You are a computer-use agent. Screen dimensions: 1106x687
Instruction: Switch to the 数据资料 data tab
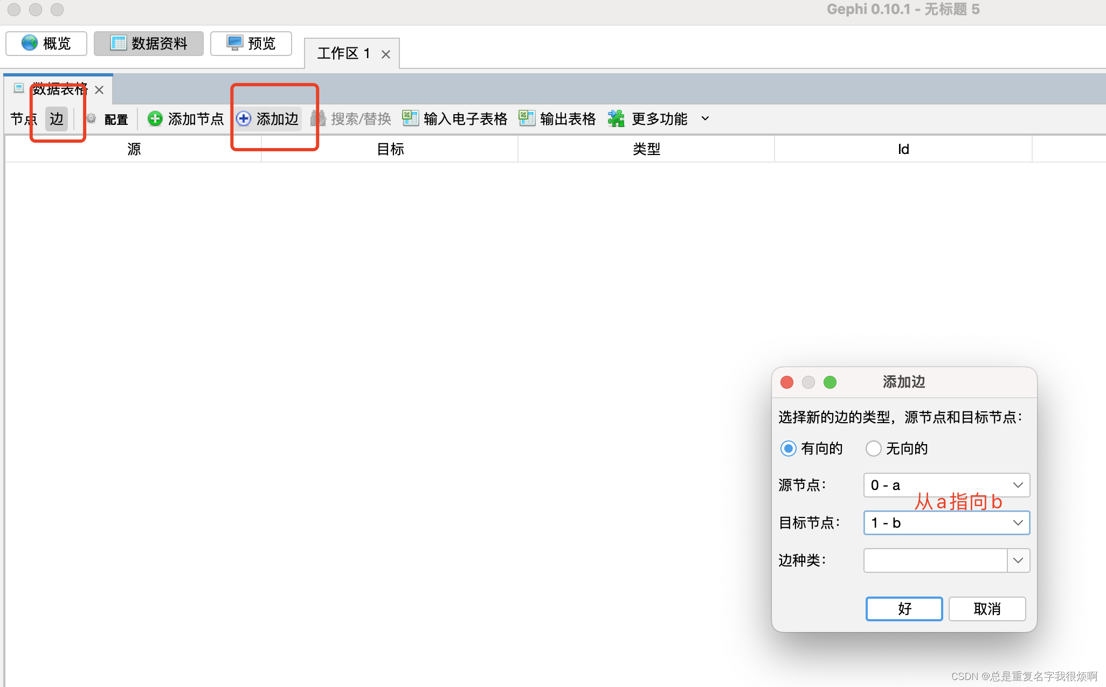click(x=149, y=43)
